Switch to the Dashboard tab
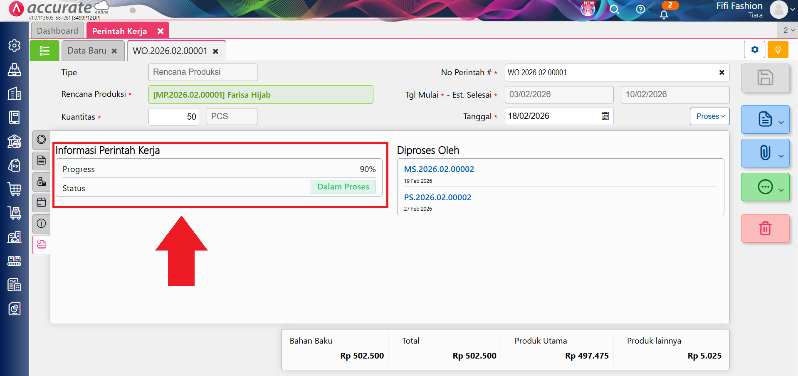Viewport: 798px width, 376px height. (x=57, y=31)
